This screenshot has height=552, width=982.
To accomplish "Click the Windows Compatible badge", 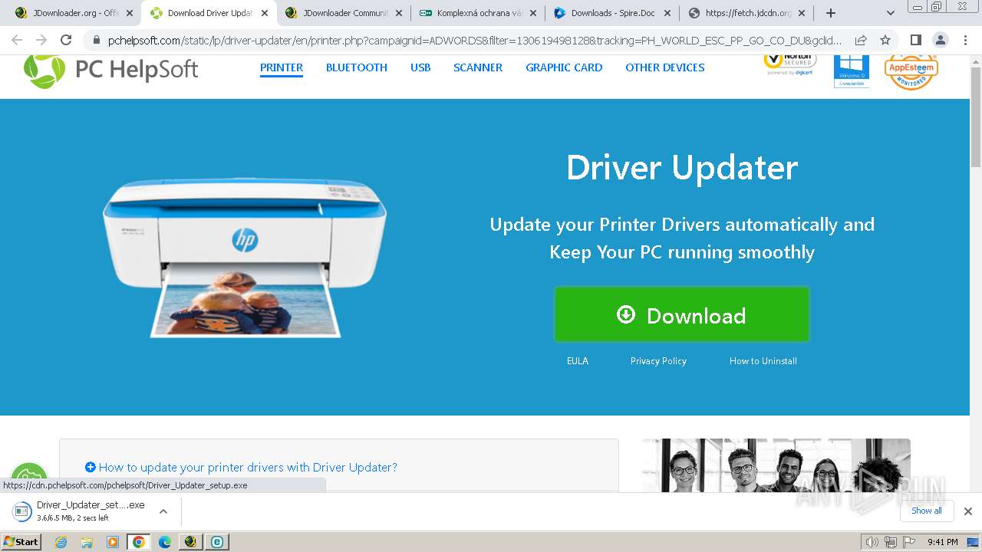I will [x=852, y=71].
